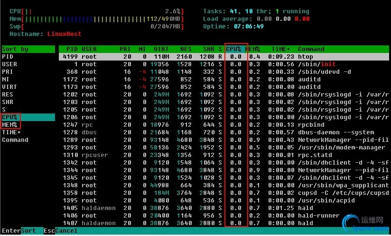Click the RES column header
Screen dimensions: 391x236
click(186, 49)
